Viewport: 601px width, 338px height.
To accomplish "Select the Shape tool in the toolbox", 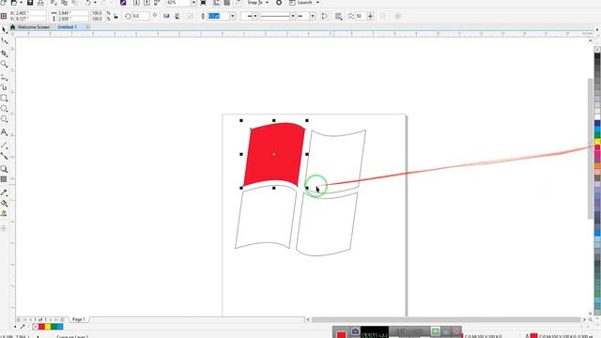I will [4, 41].
